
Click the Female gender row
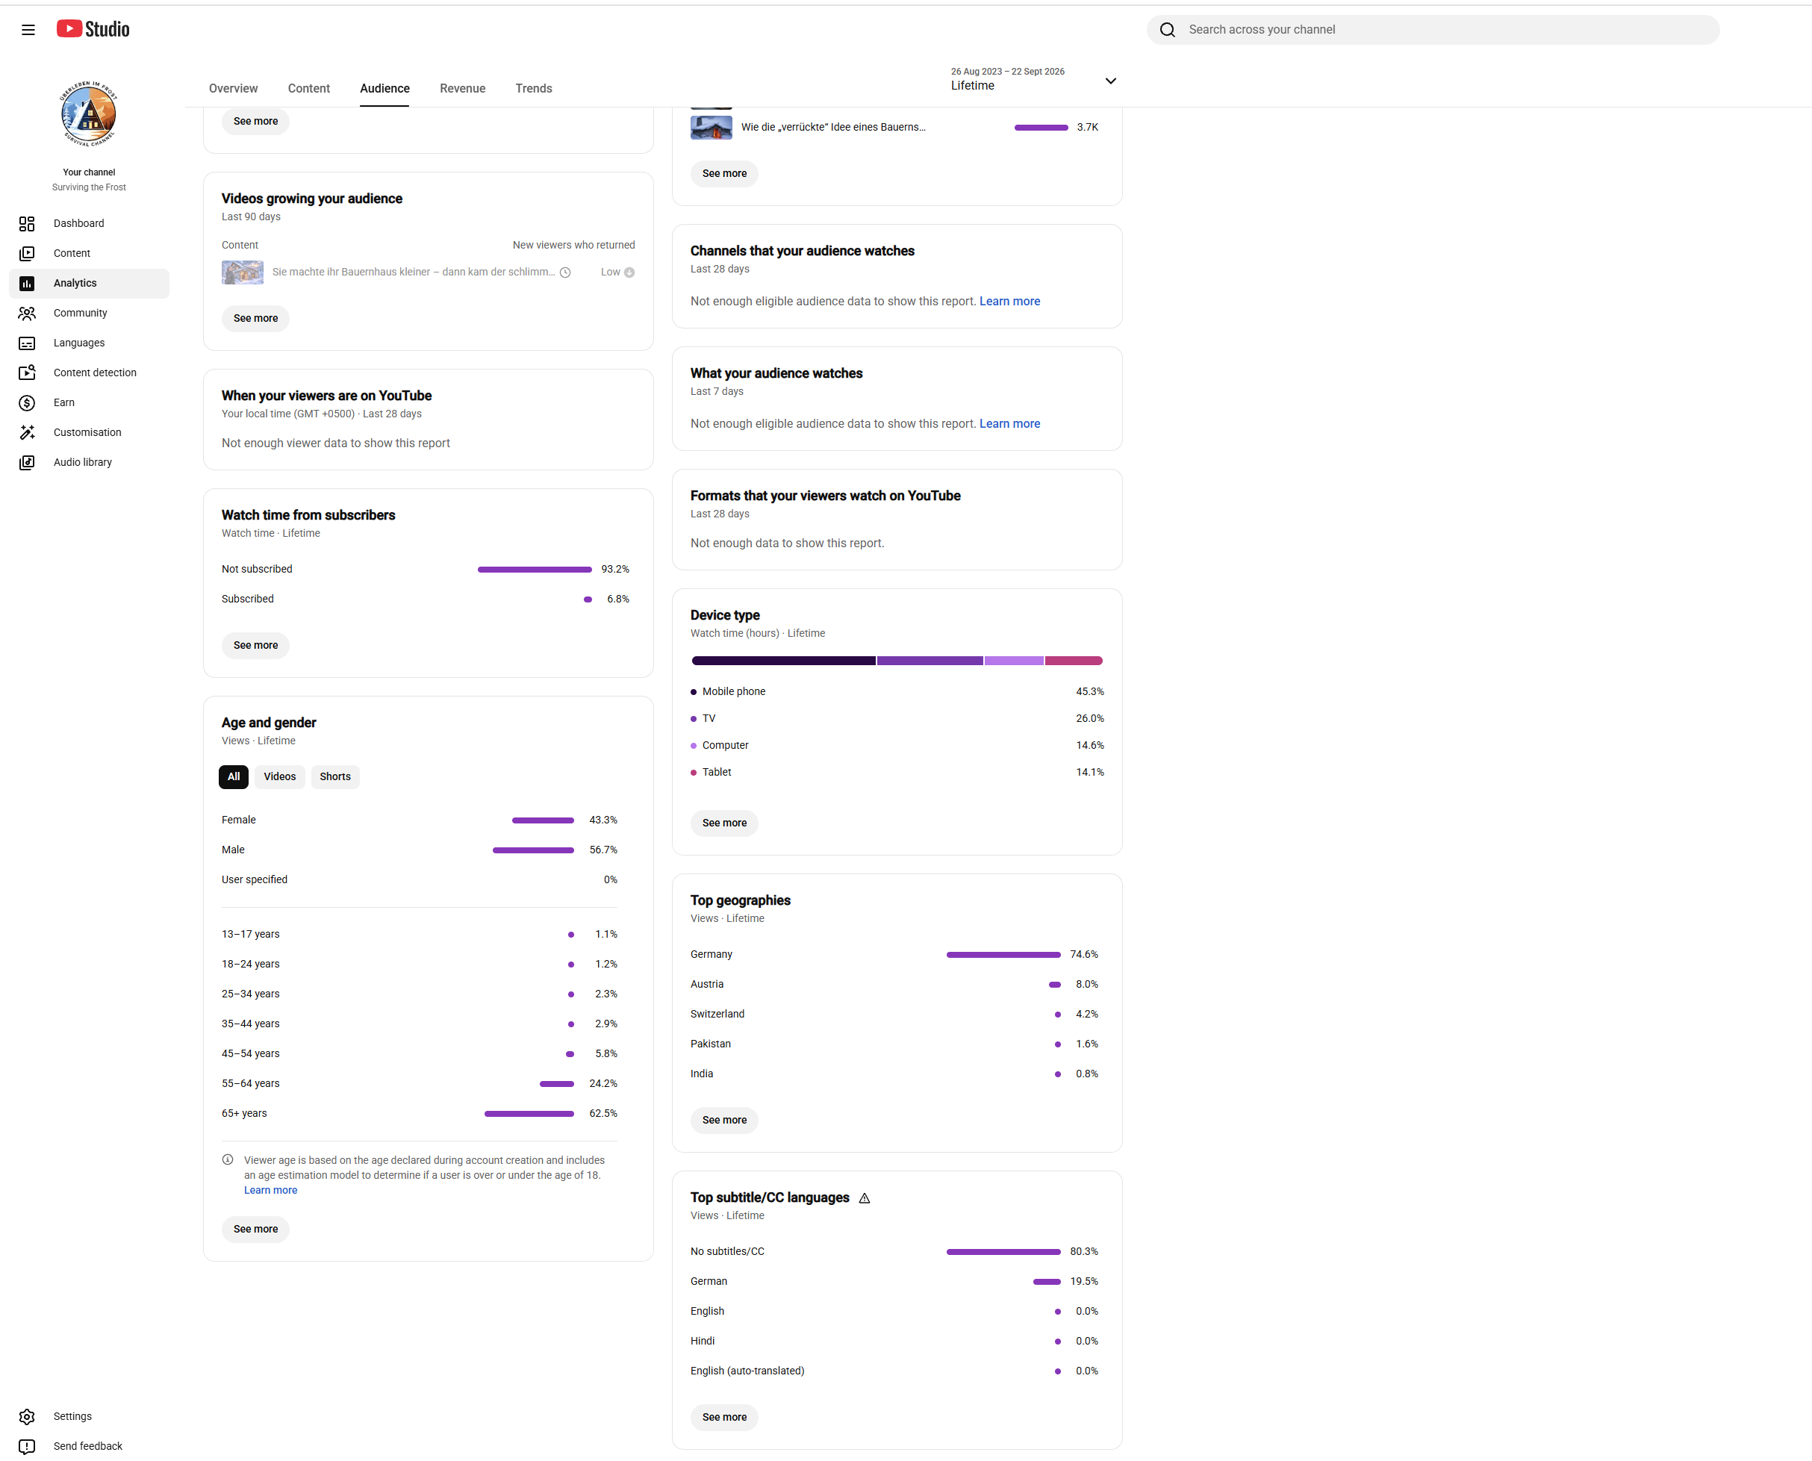coord(419,820)
